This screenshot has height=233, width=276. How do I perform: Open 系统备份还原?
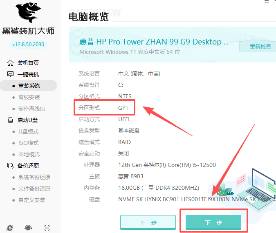coord(34,177)
